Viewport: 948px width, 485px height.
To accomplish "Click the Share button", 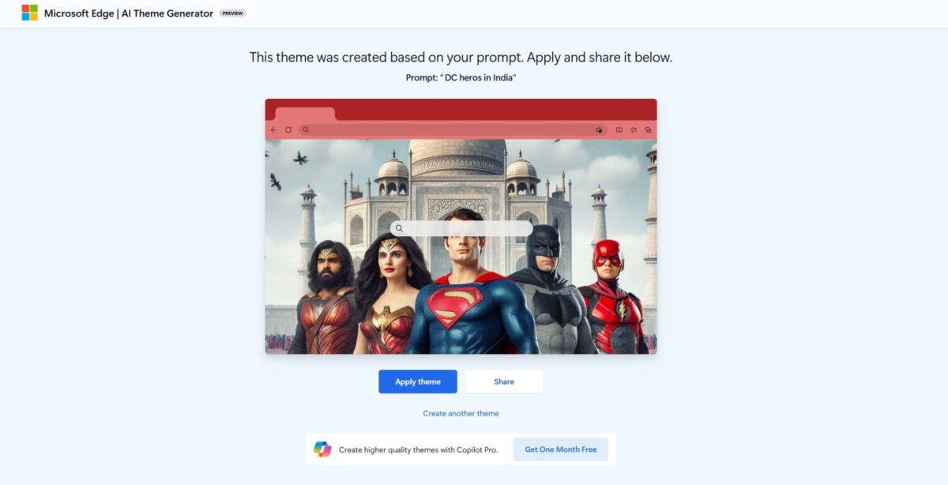I will click(x=504, y=382).
